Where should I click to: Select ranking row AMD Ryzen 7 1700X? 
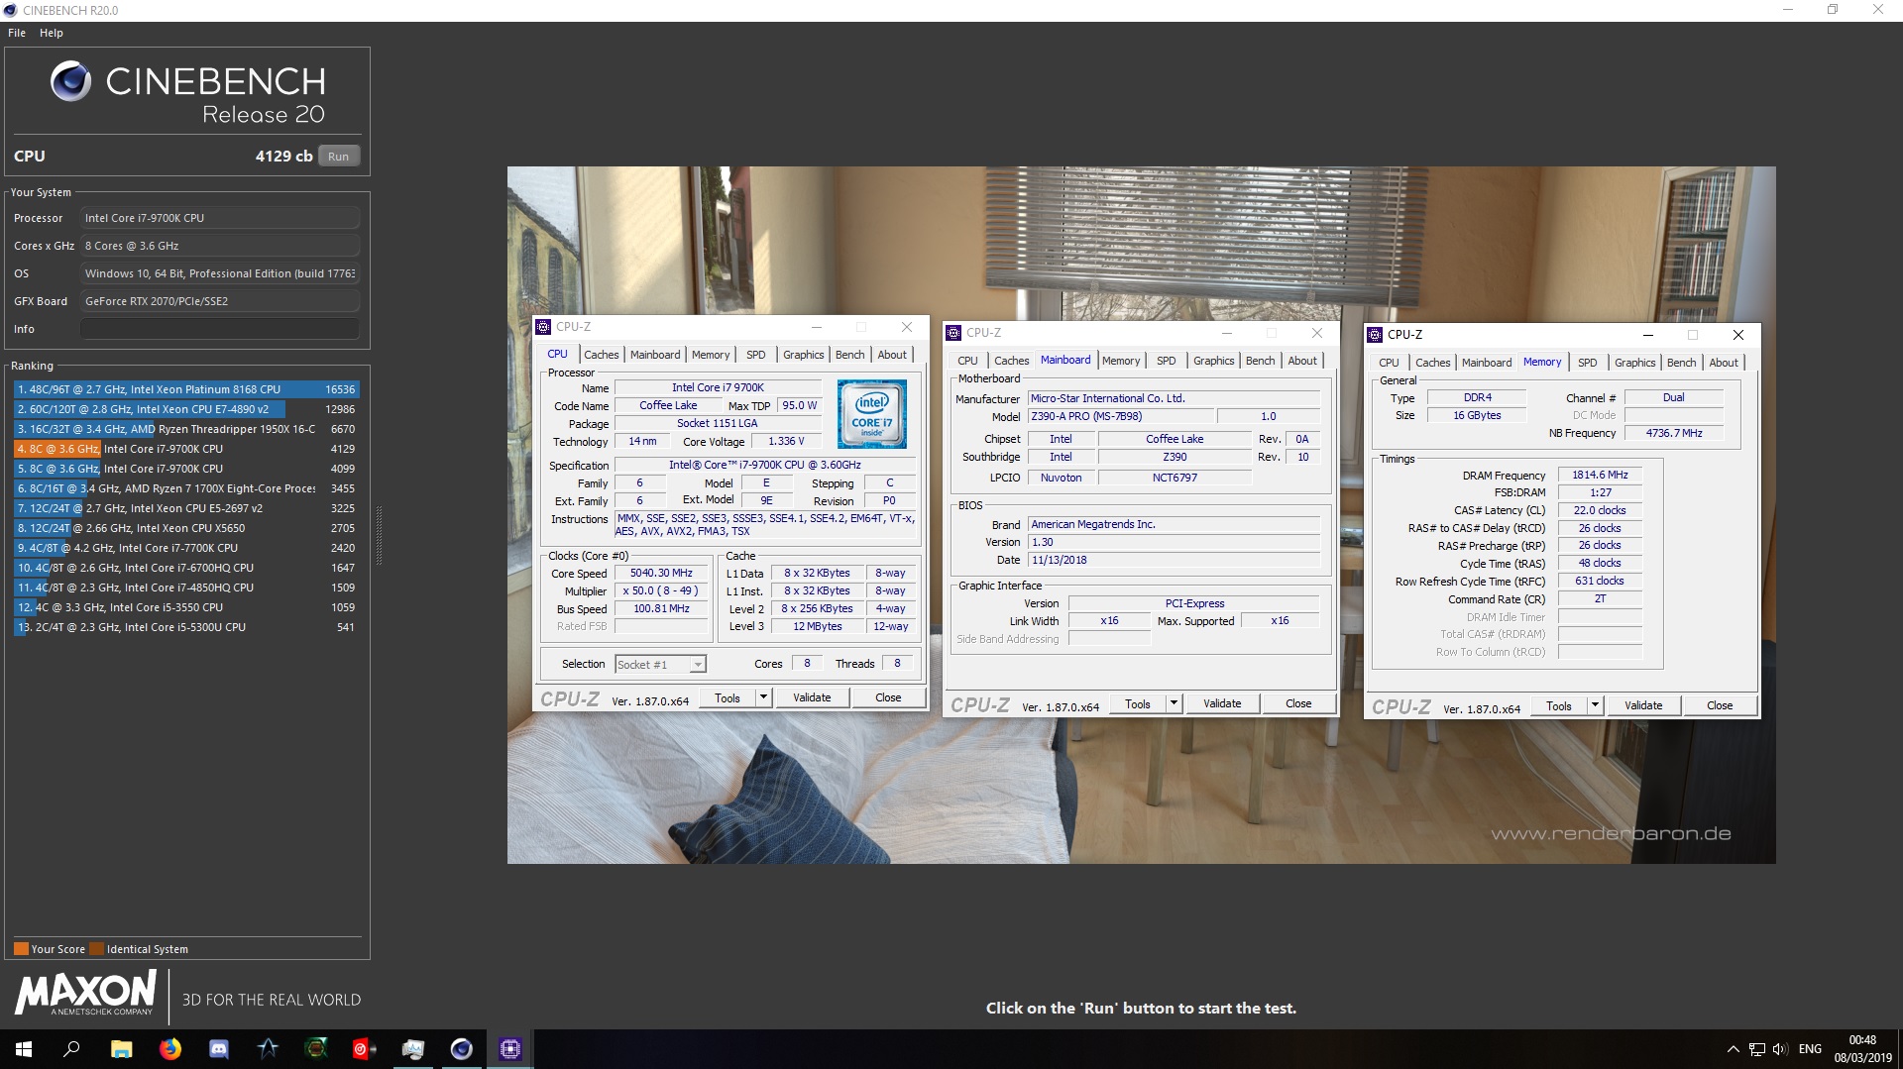pyautogui.click(x=186, y=488)
